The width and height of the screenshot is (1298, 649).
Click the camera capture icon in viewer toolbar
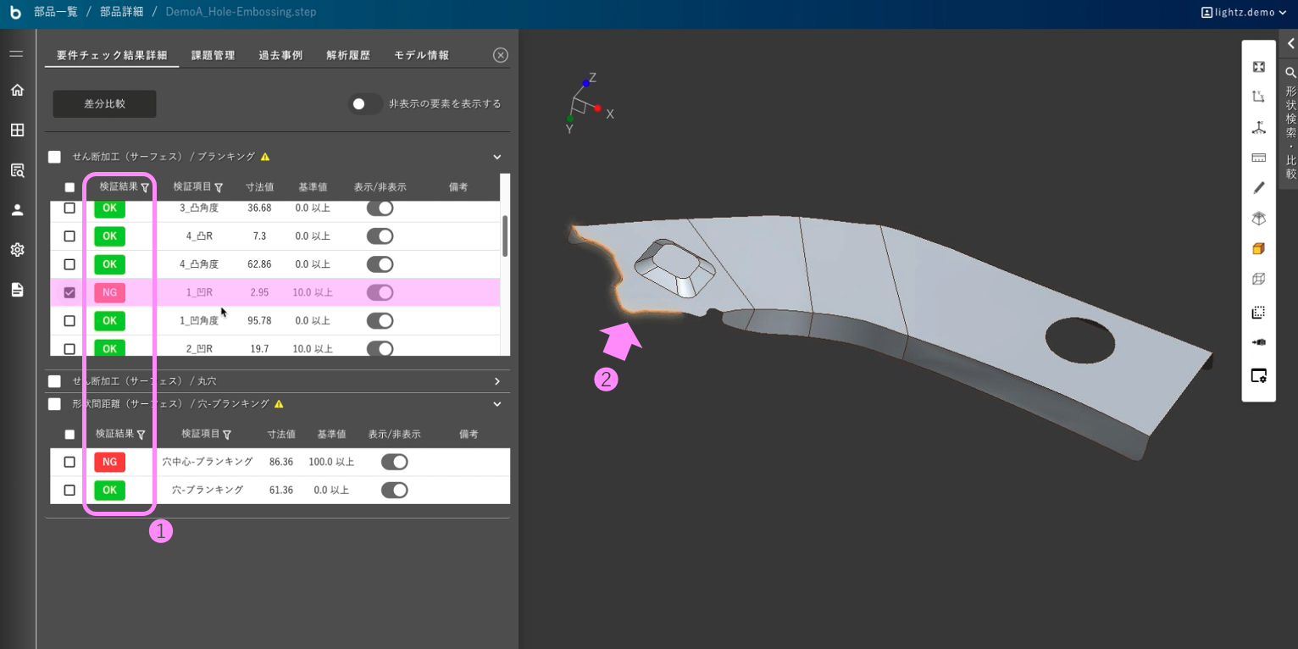[1259, 342]
